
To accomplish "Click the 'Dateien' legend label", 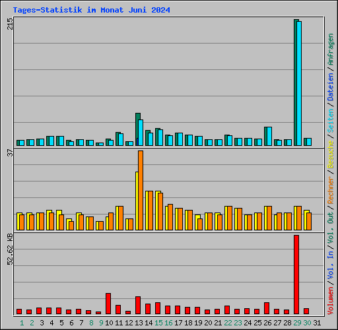I will 331,87.
